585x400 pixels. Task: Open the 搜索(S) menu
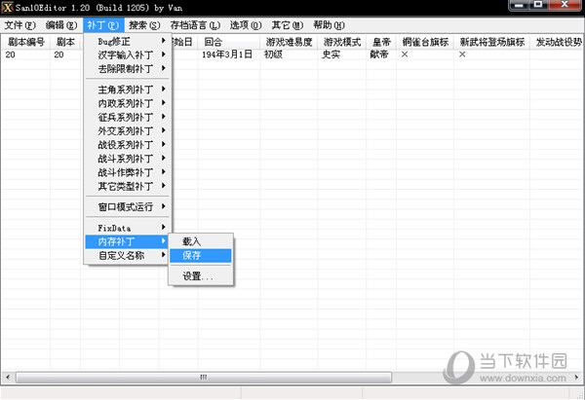144,25
